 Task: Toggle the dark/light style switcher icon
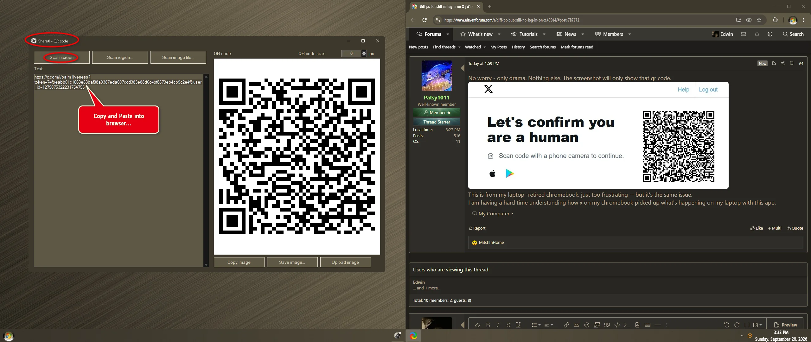click(x=770, y=34)
